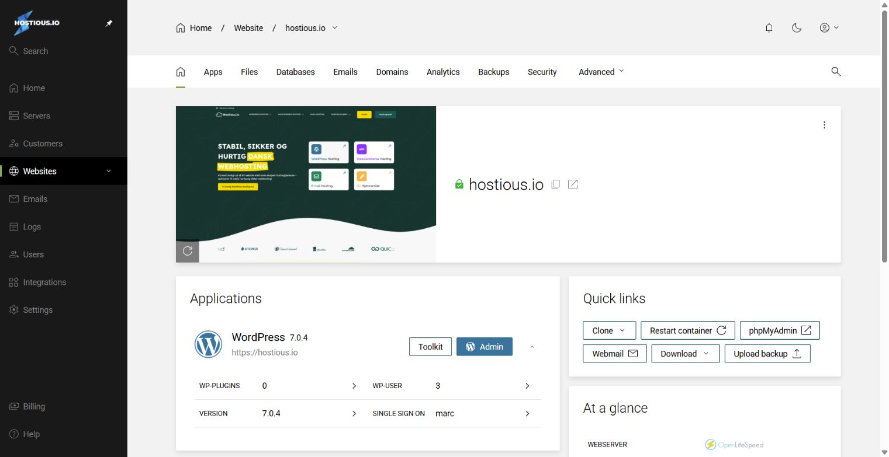
Task: Open Customers in the sidebar
Action: (x=64, y=144)
